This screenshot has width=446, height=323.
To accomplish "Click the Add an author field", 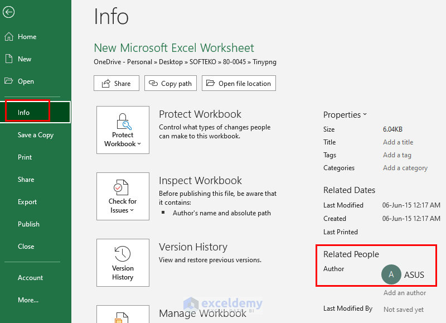I will pyautogui.click(x=405, y=293).
